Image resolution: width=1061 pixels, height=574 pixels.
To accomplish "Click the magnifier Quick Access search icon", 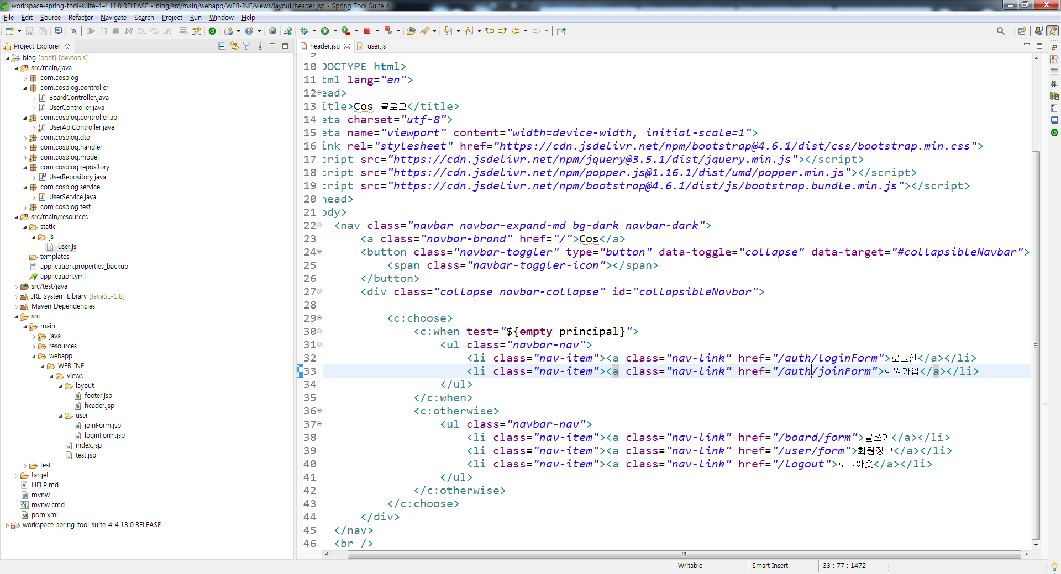I will coord(1001,31).
